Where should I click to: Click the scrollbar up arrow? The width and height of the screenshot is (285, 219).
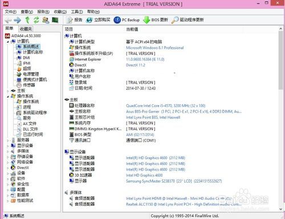280,28
